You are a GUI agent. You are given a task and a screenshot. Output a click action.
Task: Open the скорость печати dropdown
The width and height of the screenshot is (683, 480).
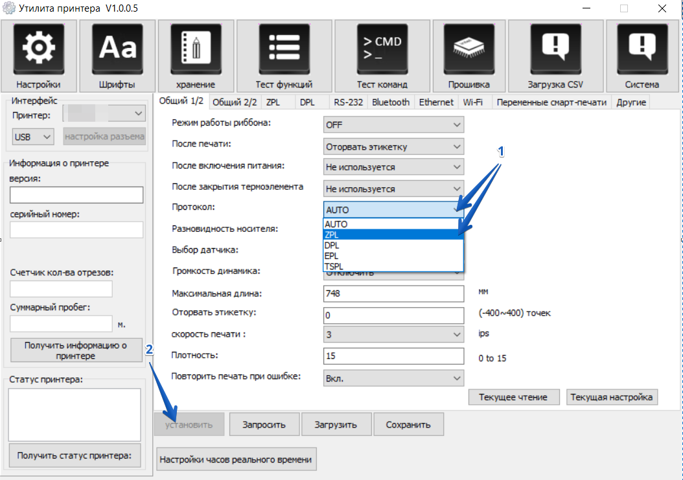coord(393,334)
